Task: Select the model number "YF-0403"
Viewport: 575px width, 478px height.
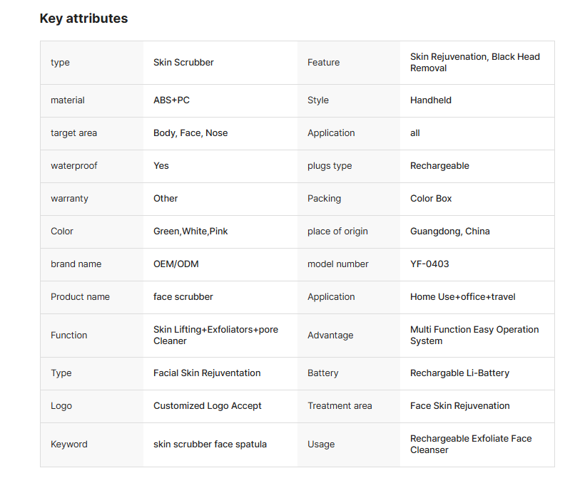Action: [x=429, y=264]
